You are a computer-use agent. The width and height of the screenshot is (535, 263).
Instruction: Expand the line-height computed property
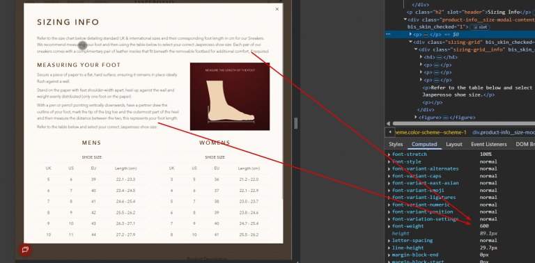point(389,248)
